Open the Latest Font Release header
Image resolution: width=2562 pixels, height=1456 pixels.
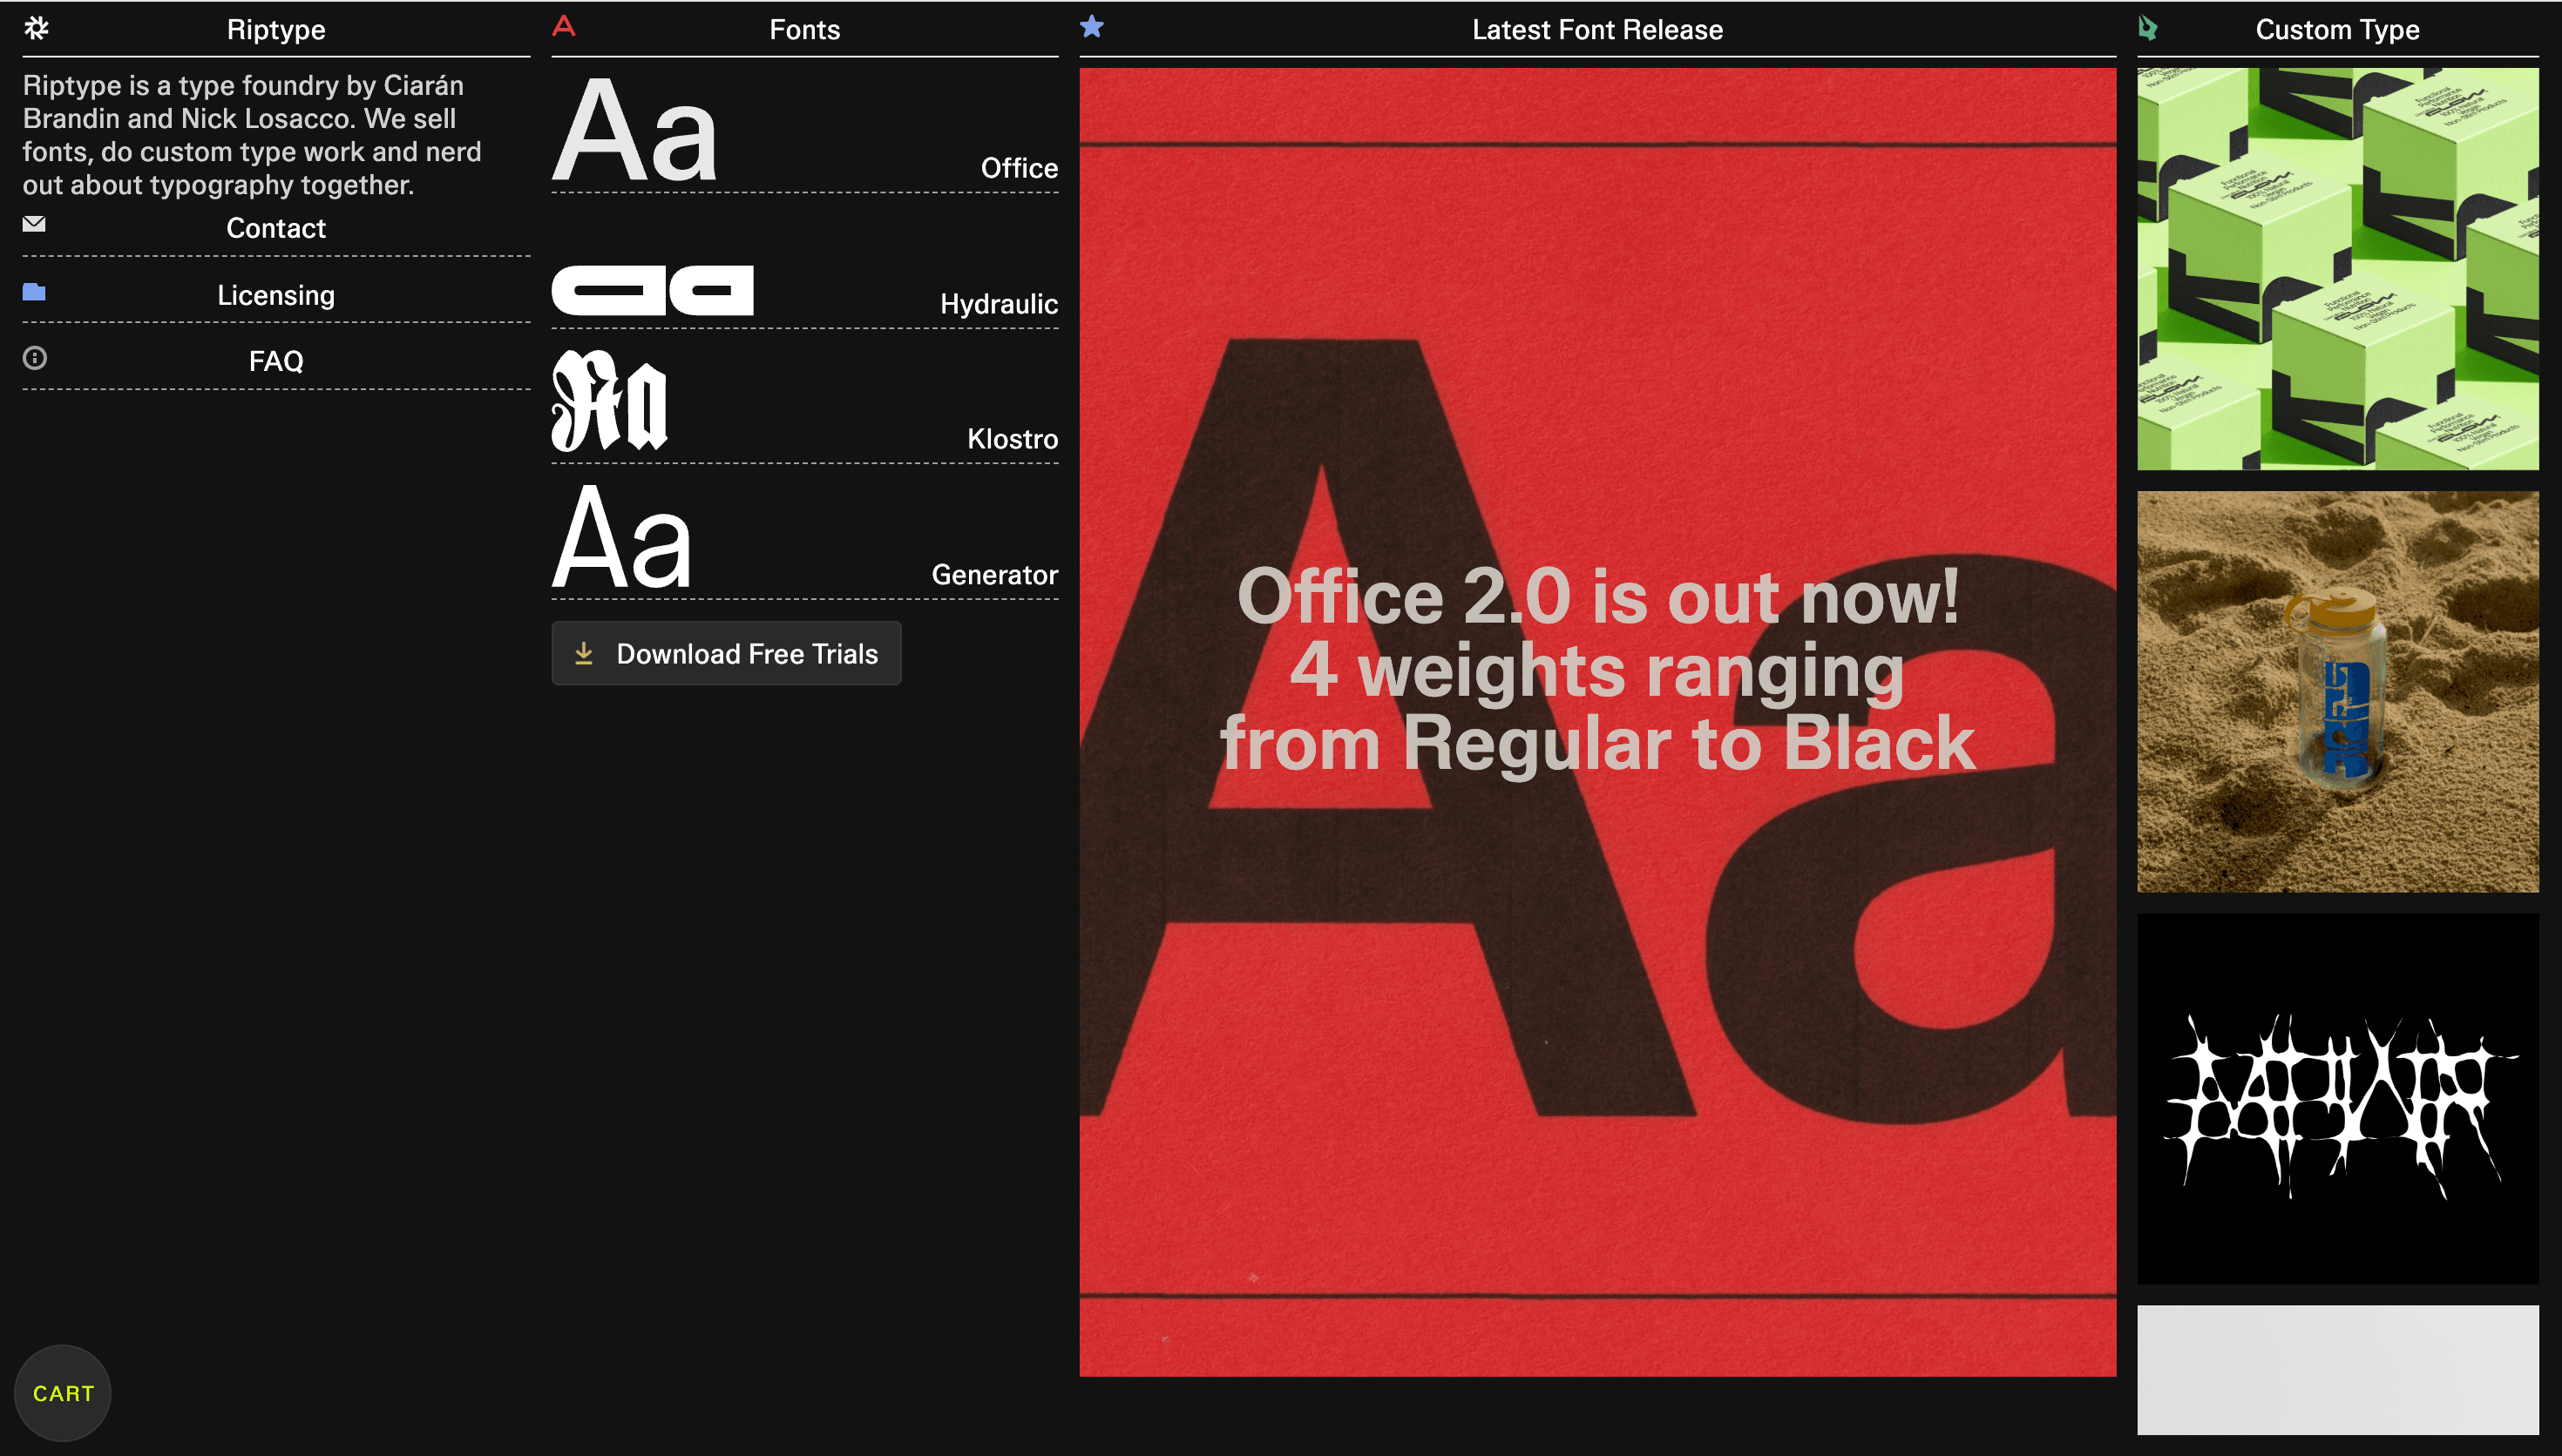(1597, 30)
